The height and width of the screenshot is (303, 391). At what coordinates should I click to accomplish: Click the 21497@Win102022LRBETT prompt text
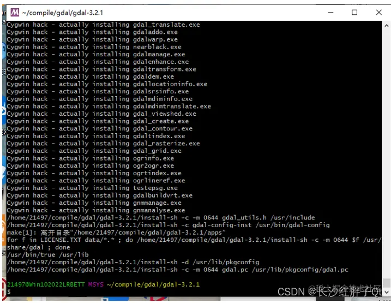(46, 284)
